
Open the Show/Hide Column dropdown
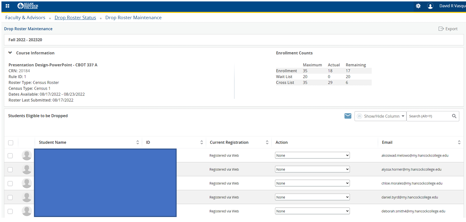point(380,116)
